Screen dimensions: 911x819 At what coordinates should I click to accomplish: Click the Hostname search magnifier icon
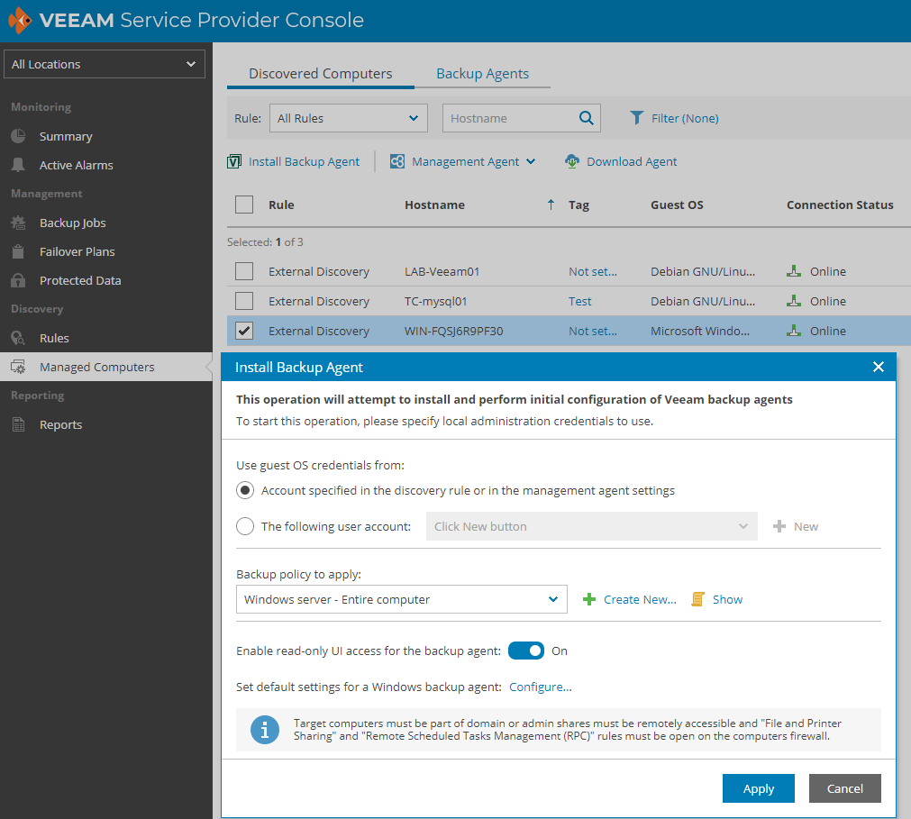pyautogui.click(x=587, y=118)
